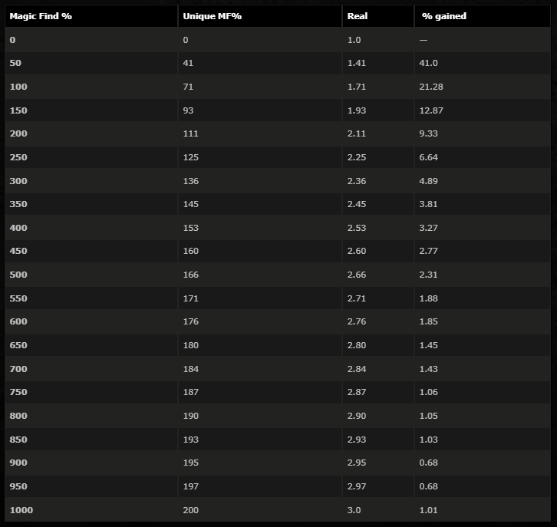
Task: Click the 500 Magic Find row label
Action: (18, 275)
